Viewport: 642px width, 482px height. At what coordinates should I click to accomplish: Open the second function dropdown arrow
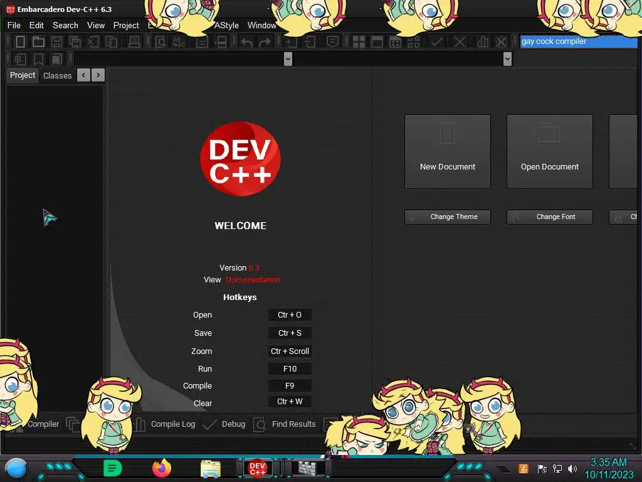(x=507, y=59)
